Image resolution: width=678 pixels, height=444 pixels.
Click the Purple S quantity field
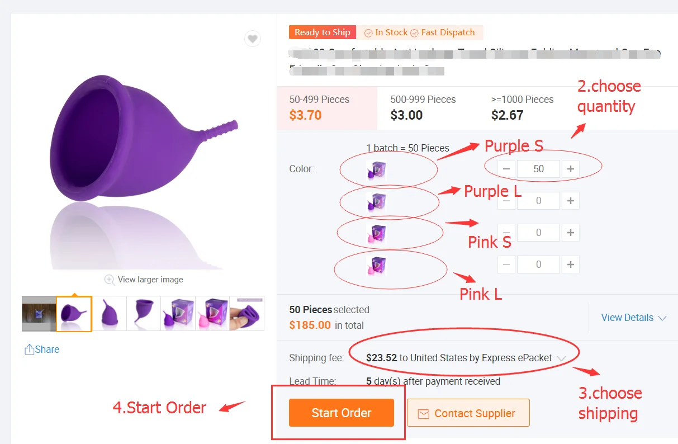538,169
